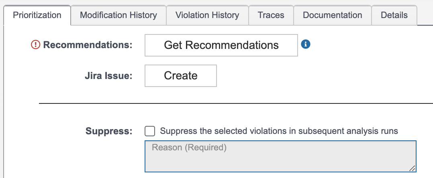This screenshot has width=433, height=178.
Task: Select the Prioritization tab
Action: pos(37,15)
